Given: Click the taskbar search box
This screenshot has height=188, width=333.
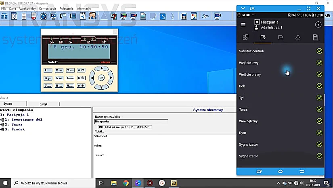Looking at the screenshot, I should 53,183.
